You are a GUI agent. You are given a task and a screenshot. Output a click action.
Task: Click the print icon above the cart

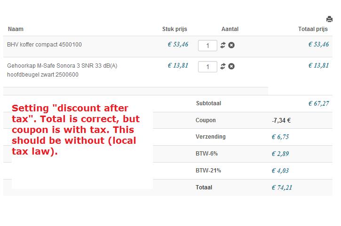point(329,19)
